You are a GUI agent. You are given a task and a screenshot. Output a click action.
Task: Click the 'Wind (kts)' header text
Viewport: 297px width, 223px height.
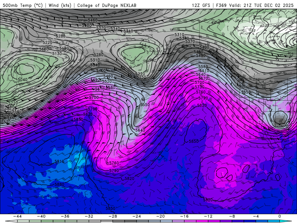60,5
